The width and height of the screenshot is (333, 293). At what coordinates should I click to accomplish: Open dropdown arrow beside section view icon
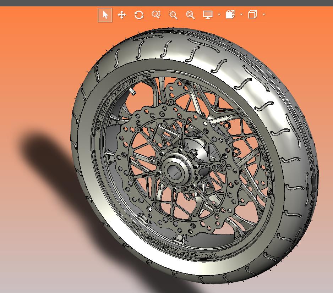(x=241, y=15)
